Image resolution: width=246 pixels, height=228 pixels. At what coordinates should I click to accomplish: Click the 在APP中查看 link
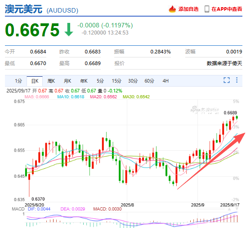pyautogui.click(x=227, y=9)
